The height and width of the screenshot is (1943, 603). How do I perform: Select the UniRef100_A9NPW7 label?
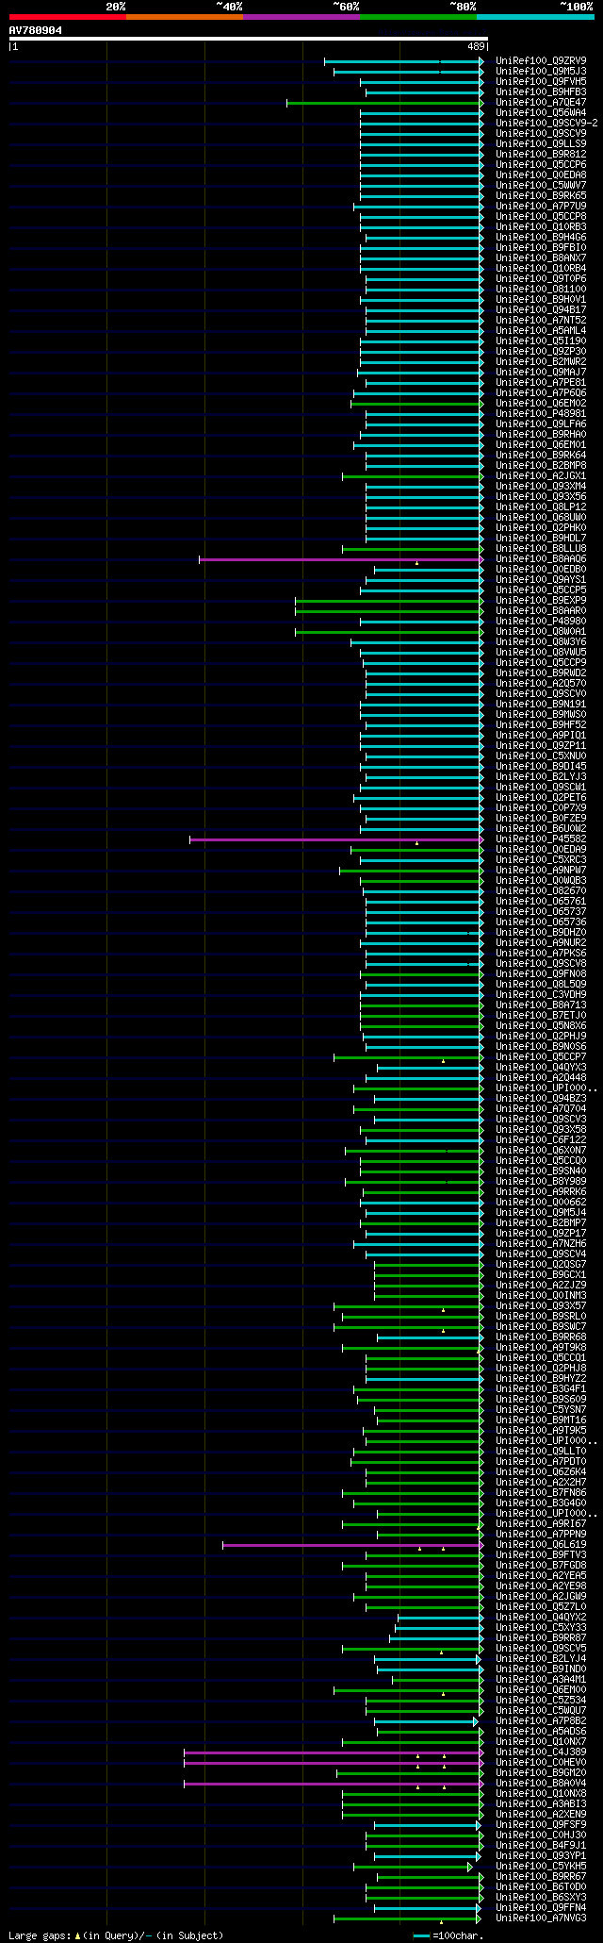click(x=541, y=870)
